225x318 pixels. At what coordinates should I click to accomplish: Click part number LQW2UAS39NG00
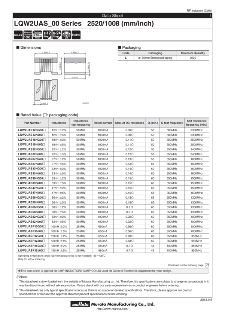tap(32, 178)
